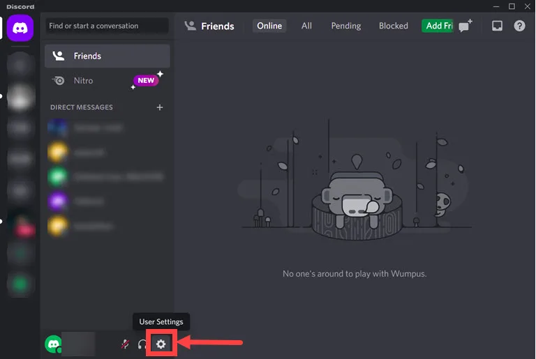Click the NEW badge beside Nitro

(x=146, y=81)
